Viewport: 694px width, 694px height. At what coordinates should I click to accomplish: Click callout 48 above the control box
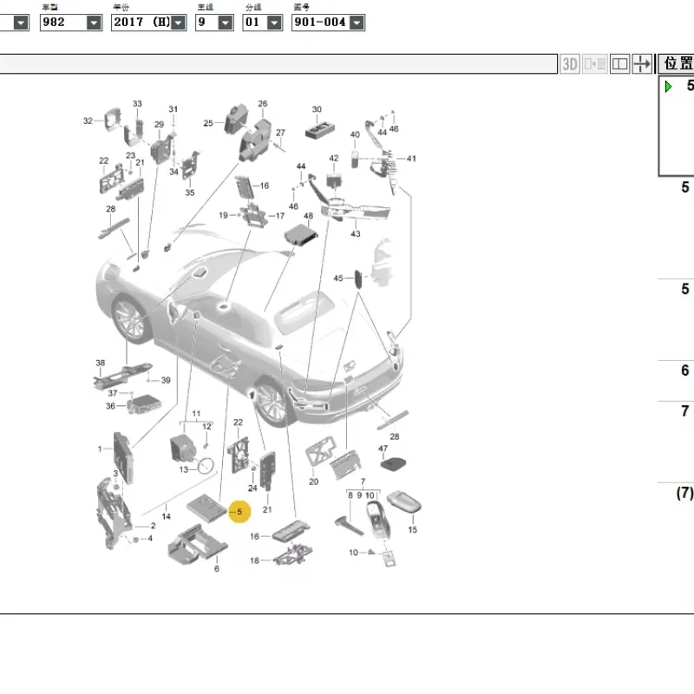click(309, 216)
